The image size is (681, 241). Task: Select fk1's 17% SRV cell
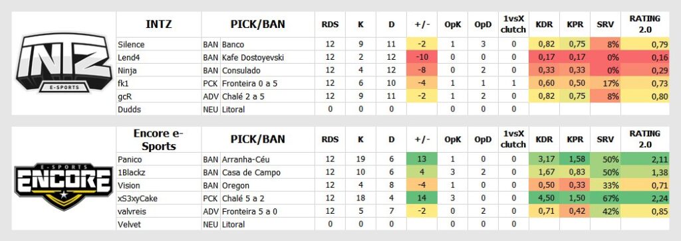tap(605, 83)
